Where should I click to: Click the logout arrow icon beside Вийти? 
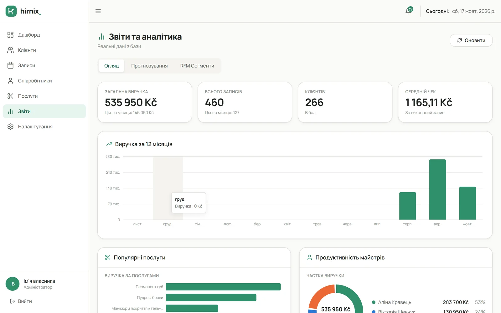click(x=13, y=301)
